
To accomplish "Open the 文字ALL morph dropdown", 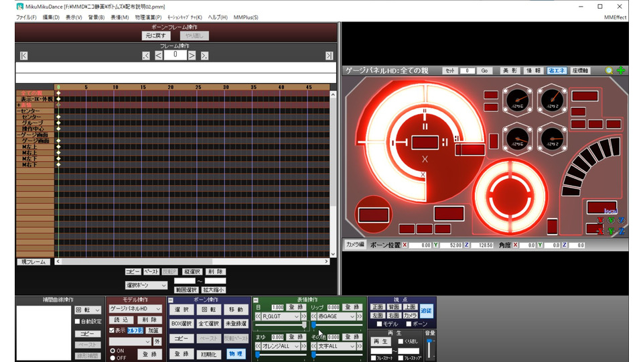I will pyautogui.click(x=336, y=347).
